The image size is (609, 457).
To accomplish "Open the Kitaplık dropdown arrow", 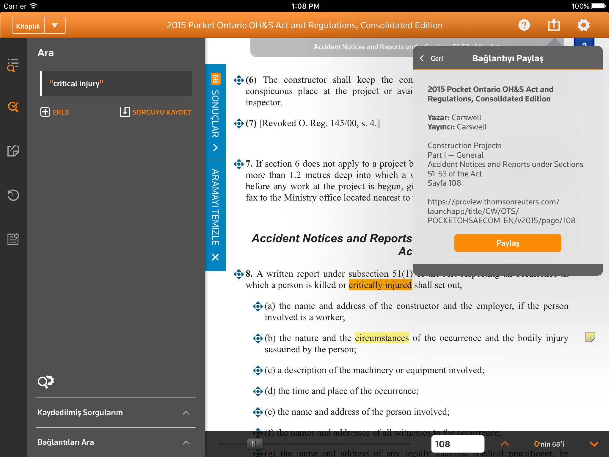I will tap(55, 26).
